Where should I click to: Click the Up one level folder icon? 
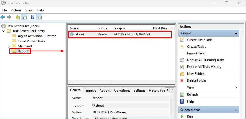[x=18, y=17]
